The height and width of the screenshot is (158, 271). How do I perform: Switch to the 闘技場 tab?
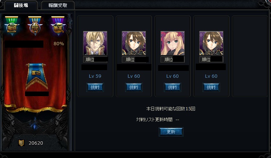[x=21, y=5]
